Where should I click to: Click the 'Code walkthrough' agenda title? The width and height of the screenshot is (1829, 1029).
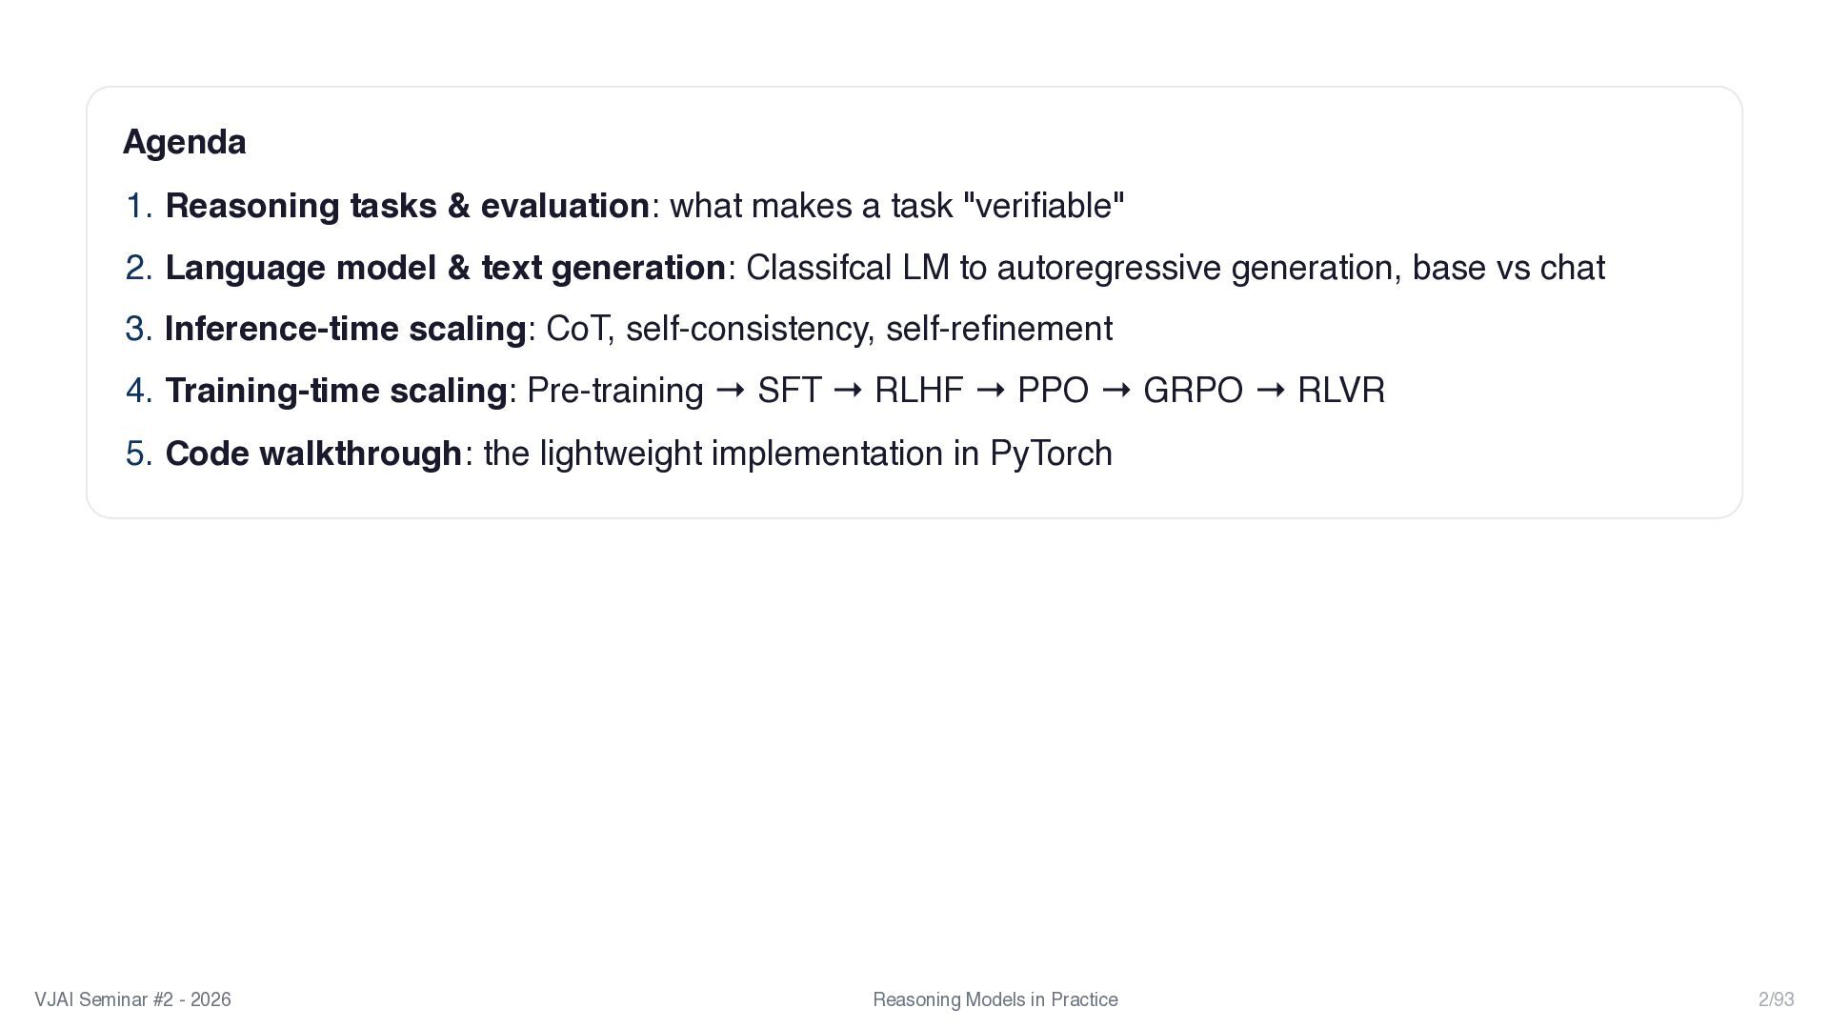(x=313, y=453)
